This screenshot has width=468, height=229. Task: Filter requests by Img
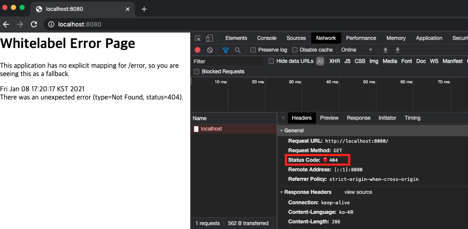tap(374, 61)
